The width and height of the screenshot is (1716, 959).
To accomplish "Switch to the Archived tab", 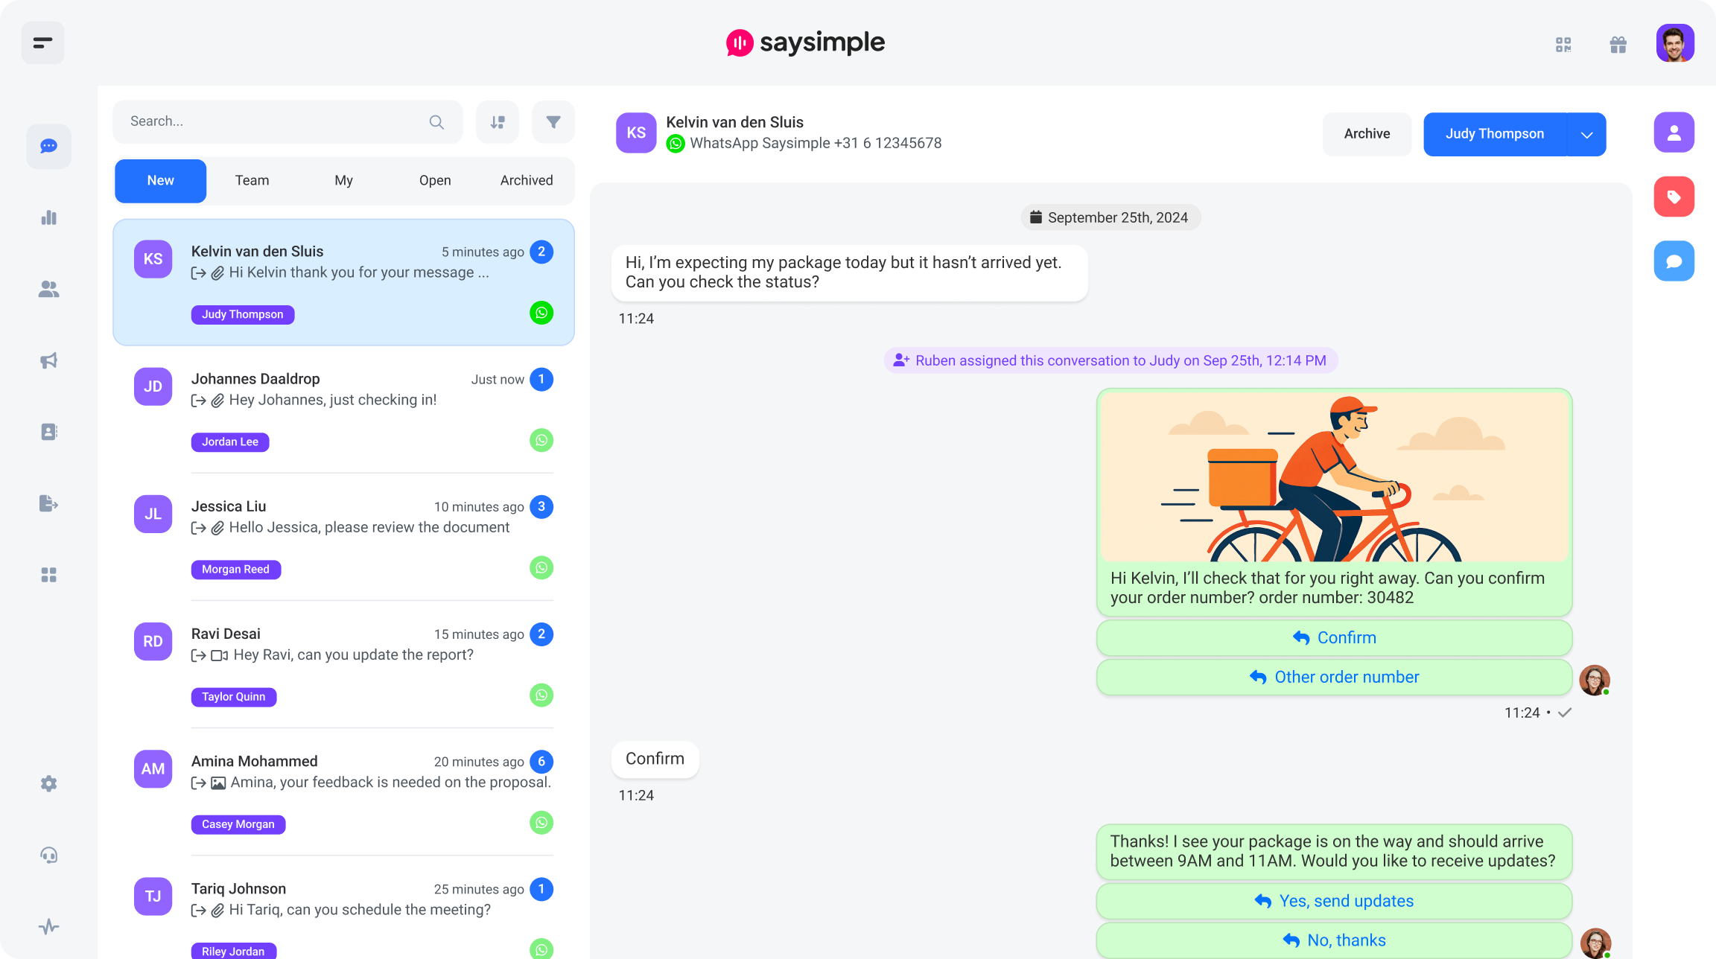I will pos(527,181).
